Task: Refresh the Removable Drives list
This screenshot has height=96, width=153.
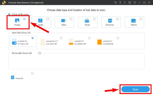Action: coord(40,53)
